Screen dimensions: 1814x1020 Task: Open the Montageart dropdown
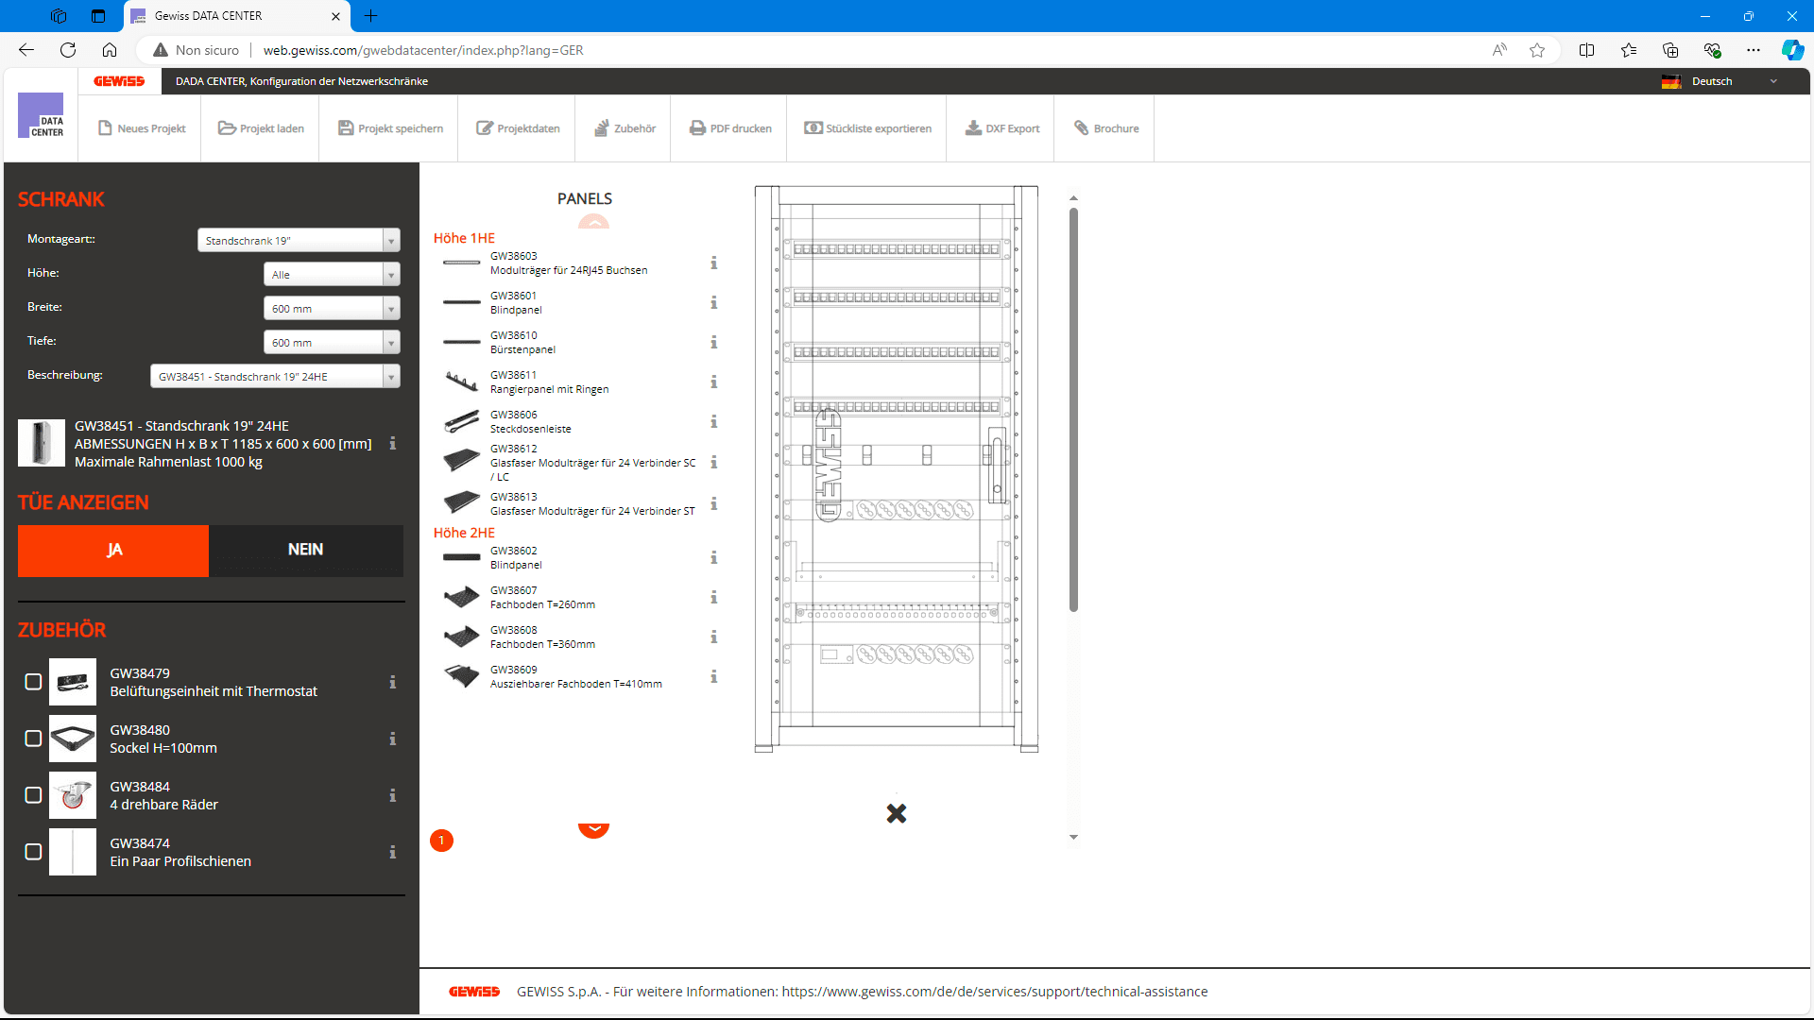click(x=299, y=241)
